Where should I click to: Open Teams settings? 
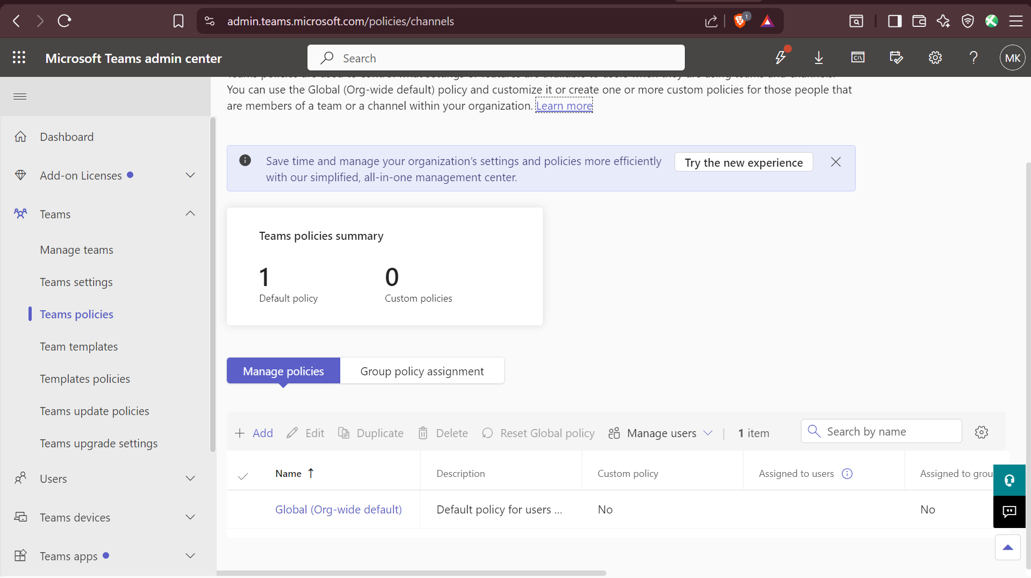pyautogui.click(x=76, y=282)
